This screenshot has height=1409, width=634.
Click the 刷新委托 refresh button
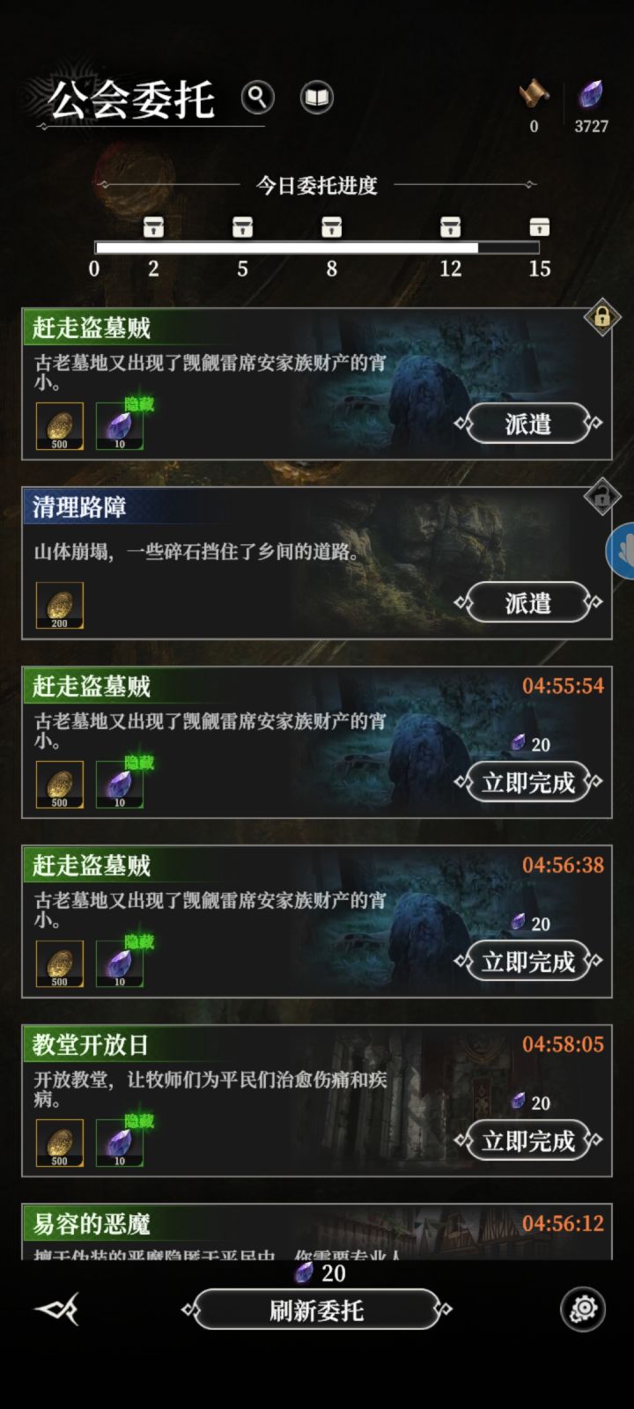[x=317, y=1309]
